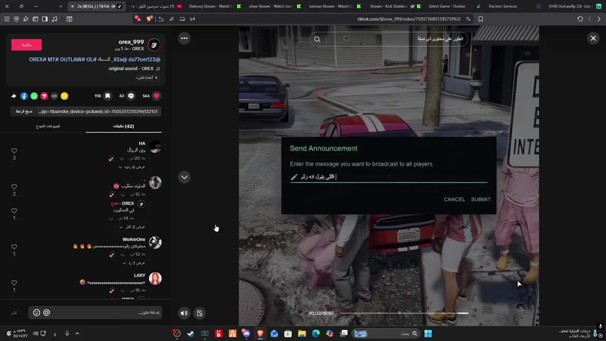Click the white share arrow icon
The image size is (606, 341).
[x=14, y=96]
